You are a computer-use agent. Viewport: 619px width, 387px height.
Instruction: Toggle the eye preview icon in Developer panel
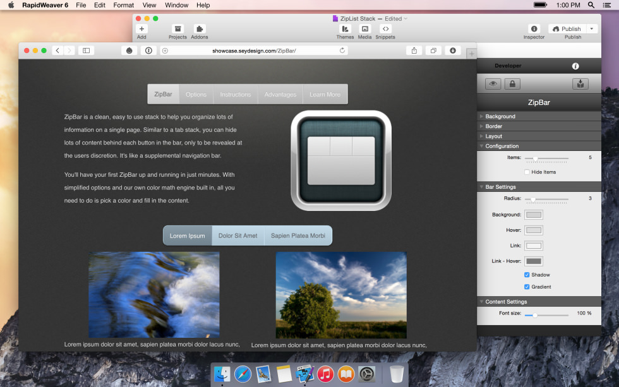pyautogui.click(x=493, y=83)
